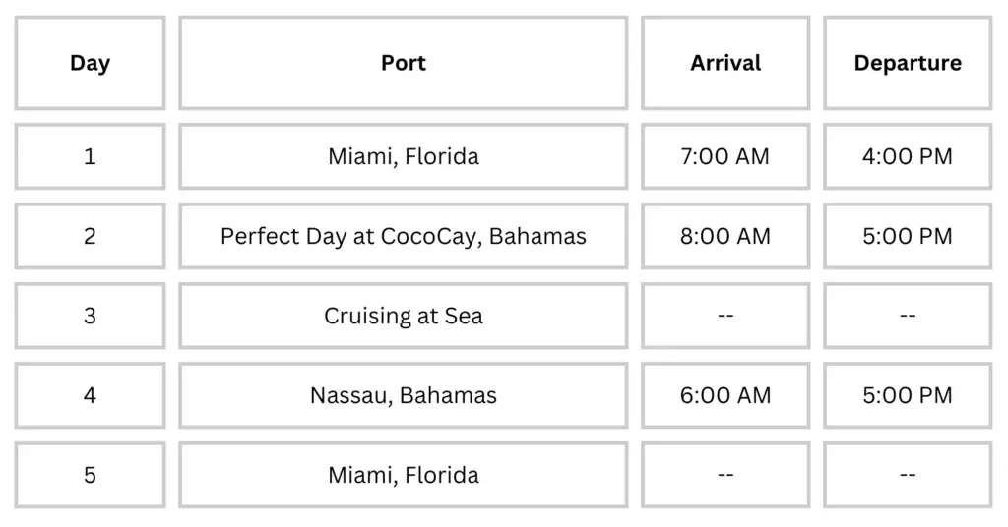Click the Day column header
The width and height of the screenshot is (1008, 527).
click(x=90, y=63)
